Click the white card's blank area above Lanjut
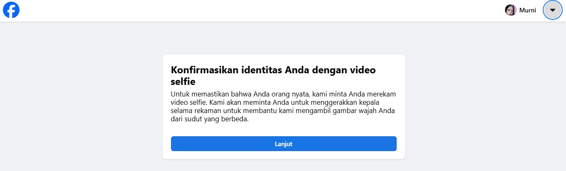 pyautogui.click(x=284, y=130)
